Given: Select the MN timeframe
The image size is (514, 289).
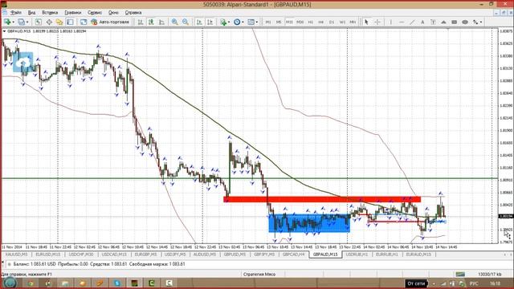Looking at the screenshot, I should click(x=353, y=22).
